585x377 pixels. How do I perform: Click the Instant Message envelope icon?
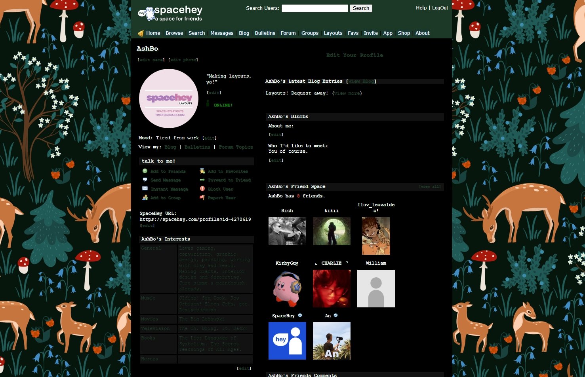click(145, 189)
